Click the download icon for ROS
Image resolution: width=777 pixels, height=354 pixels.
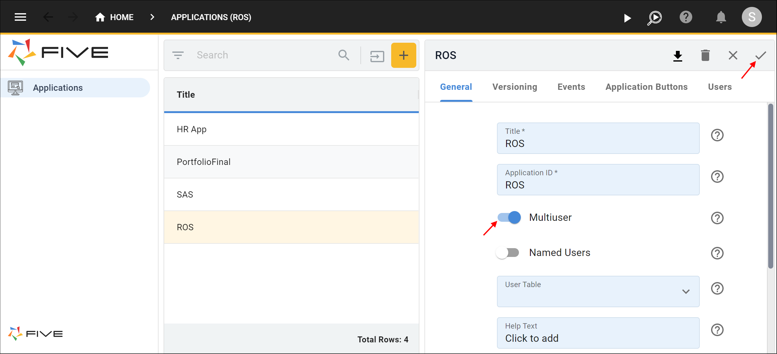click(x=678, y=55)
